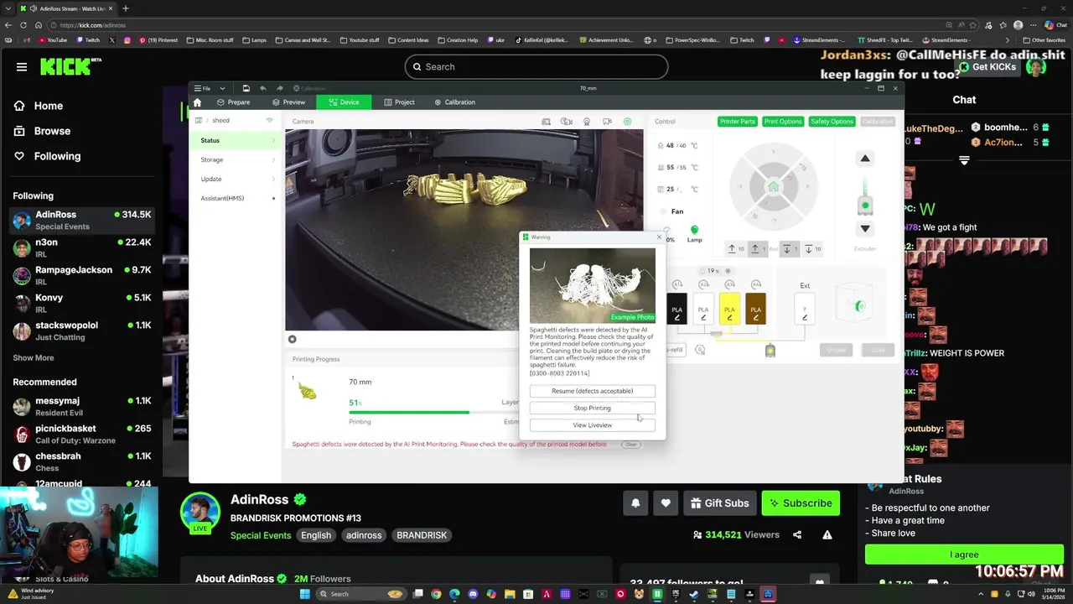The image size is (1073, 604).
Task: Click the undo arrow in Bambu Studio toolbar
Action: [x=262, y=88]
